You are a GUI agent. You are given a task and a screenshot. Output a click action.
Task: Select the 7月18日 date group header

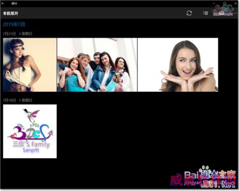[x=9, y=101]
